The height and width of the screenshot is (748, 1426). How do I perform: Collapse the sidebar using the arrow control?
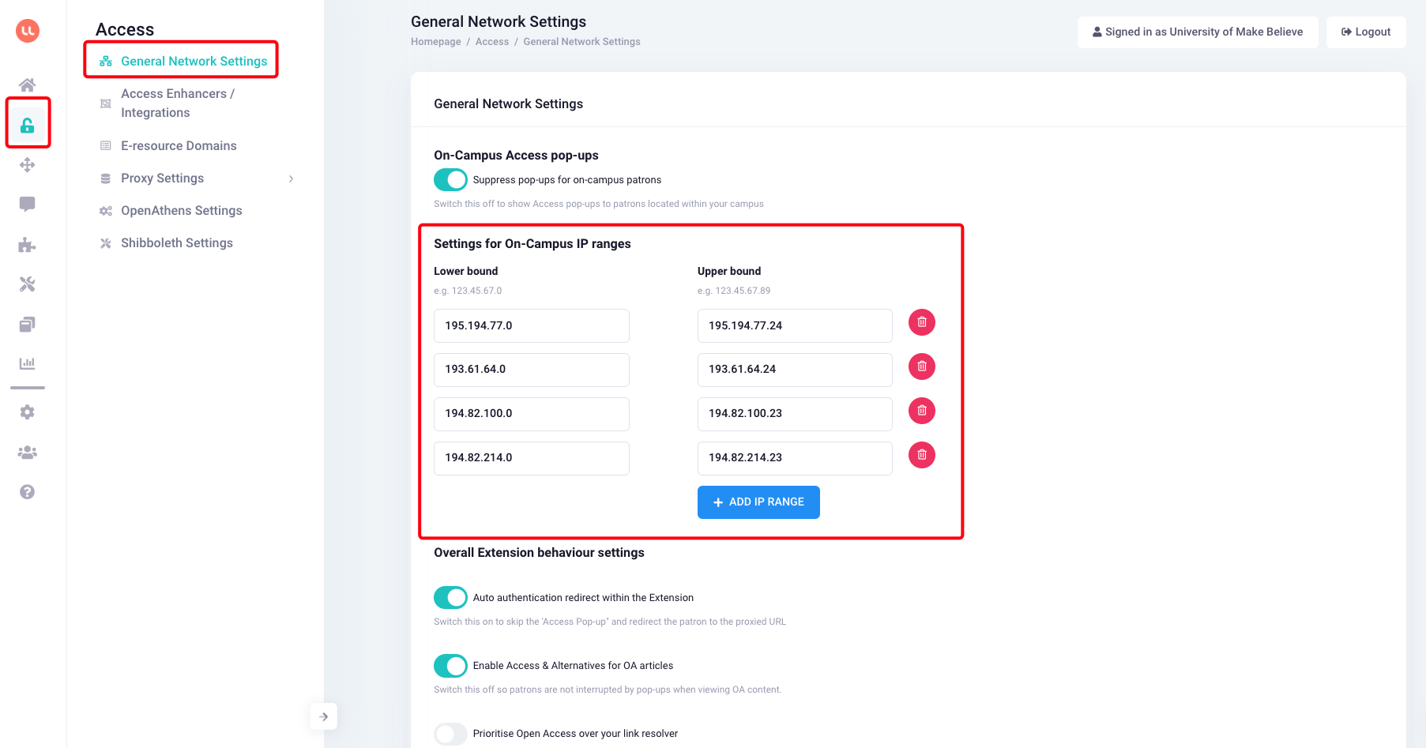[x=324, y=716]
